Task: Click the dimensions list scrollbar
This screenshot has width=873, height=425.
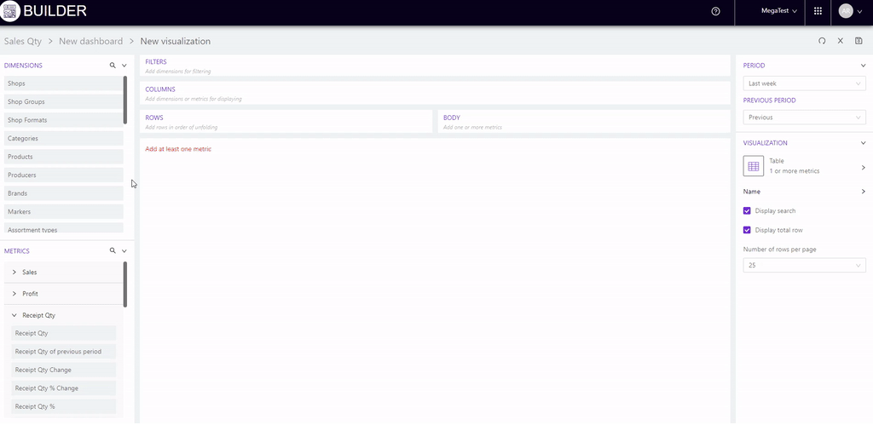Action: [x=125, y=100]
